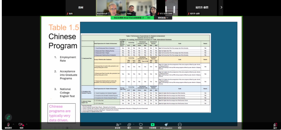281x130 pixels.
Task: Open the participants panel icon
Action: [118, 125]
